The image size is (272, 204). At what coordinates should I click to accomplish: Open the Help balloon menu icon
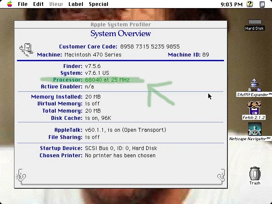tap(250, 4)
